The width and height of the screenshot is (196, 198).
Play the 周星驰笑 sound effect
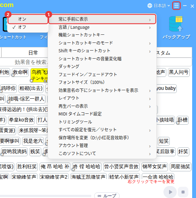click(x=181, y=167)
